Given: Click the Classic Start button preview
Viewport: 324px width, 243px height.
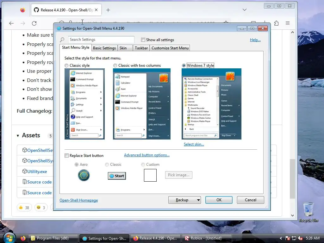Looking at the screenshot, I should tap(117, 176).
